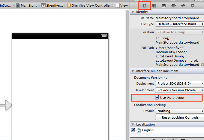Image resolution: width=204 pixels, height=140 pixels.
Task: Click the black status bar in scene
Action: 60,36
